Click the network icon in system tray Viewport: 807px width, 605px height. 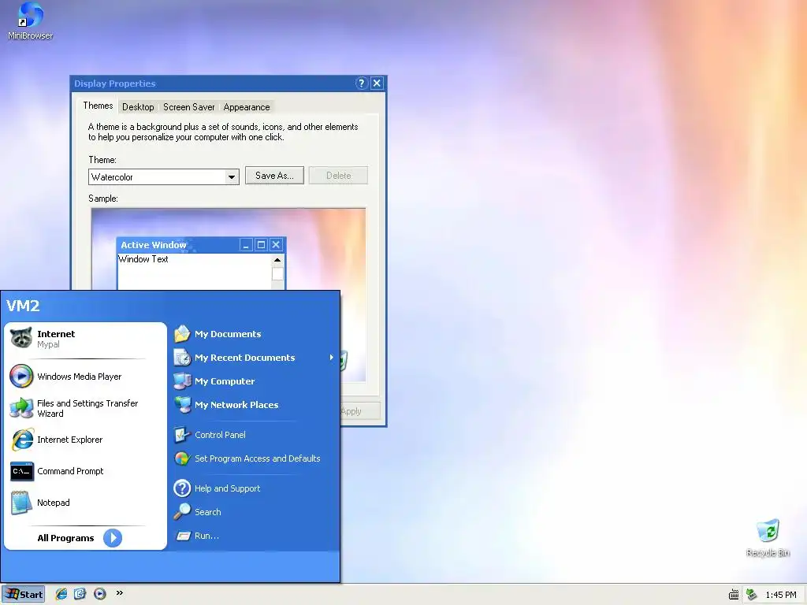point(751,595)
